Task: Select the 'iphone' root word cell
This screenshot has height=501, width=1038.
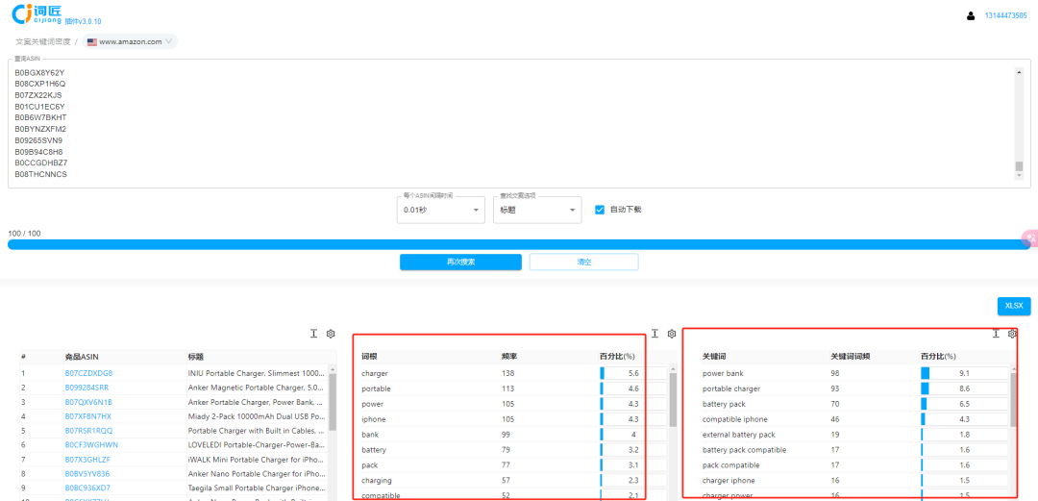Action: 373,419
